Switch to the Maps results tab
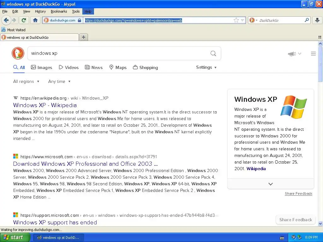Image resolution: width=323 pixels, height=242 pixels. point(118,67)
